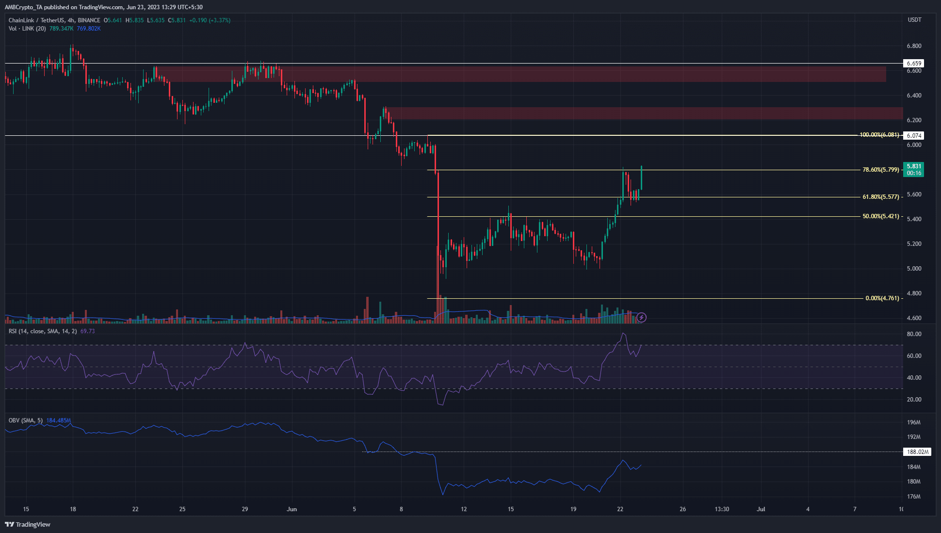Screen dimensions: 941x533
Task: Click the 100.00%(6.081) Fibonacci label
Action: coord(879,135)
